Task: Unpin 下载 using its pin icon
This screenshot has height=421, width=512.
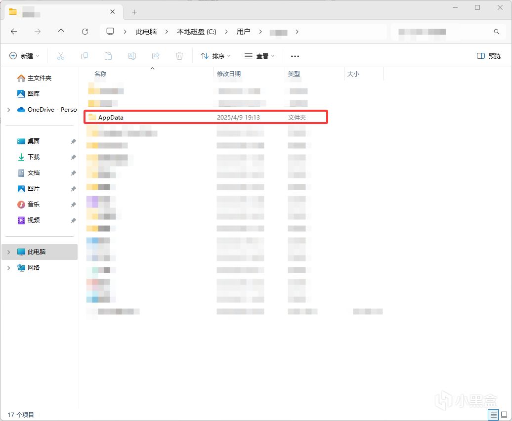Action: click(x=73, y=157)
